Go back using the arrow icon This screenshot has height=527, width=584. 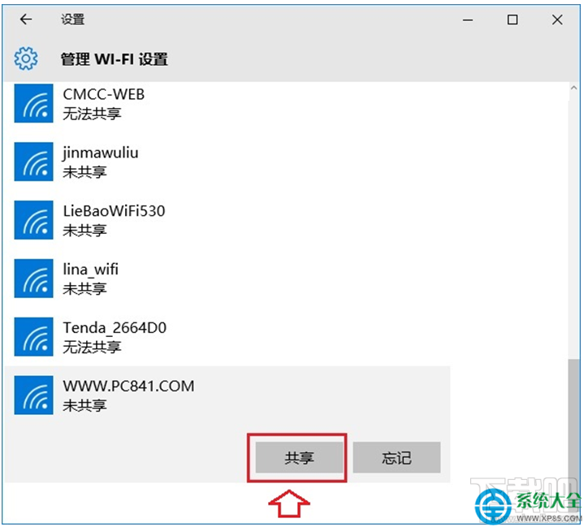pyautogui.click(x=26, y=19)
